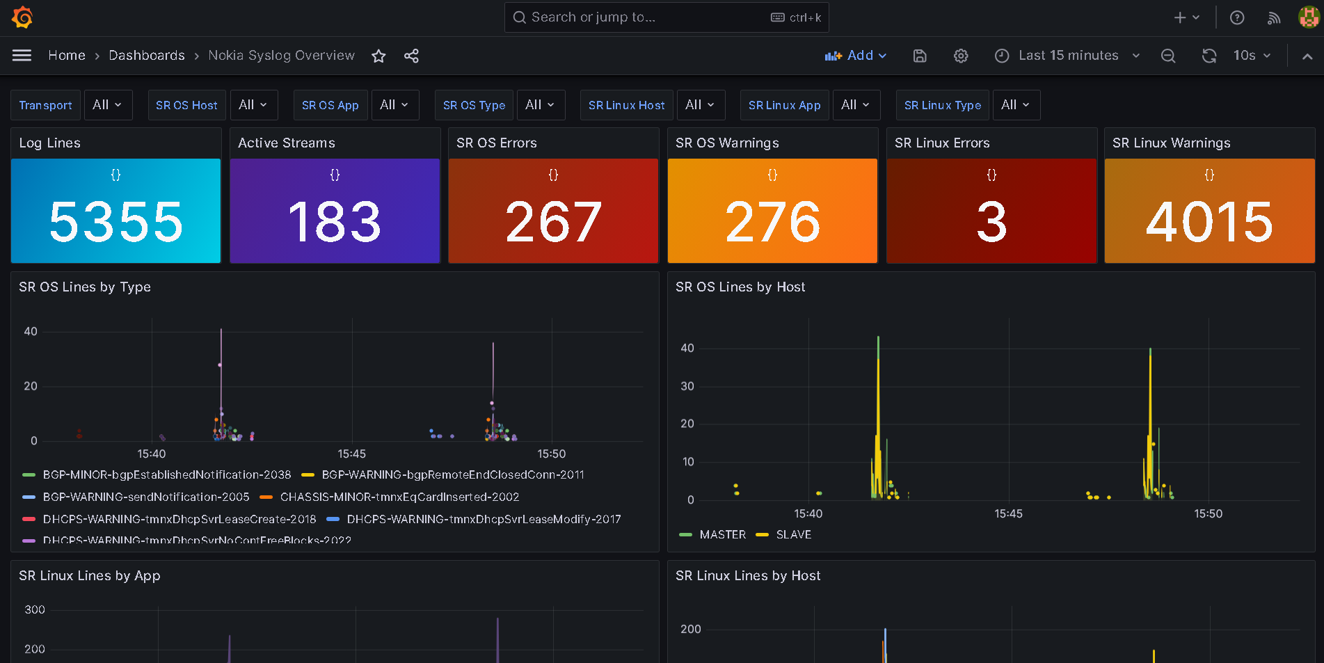The width and height of the screenshot is (1324, 663).
Task: Click the orange CHASSIS-MINOR legend color swatch
Action: pos(266,497)
